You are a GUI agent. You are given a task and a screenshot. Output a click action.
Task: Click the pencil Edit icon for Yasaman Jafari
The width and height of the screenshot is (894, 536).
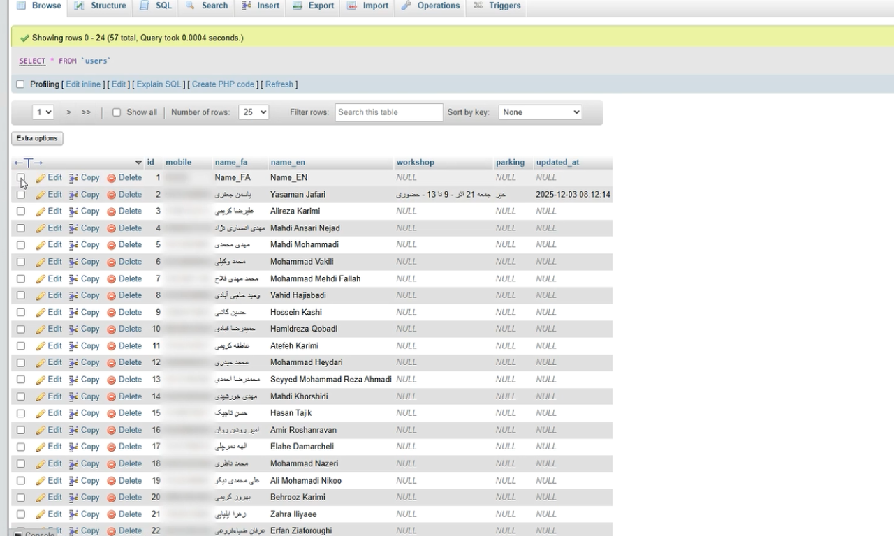[41, 195]
